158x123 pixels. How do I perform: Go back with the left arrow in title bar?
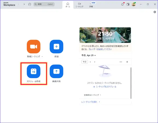click(x=18, y=4)
